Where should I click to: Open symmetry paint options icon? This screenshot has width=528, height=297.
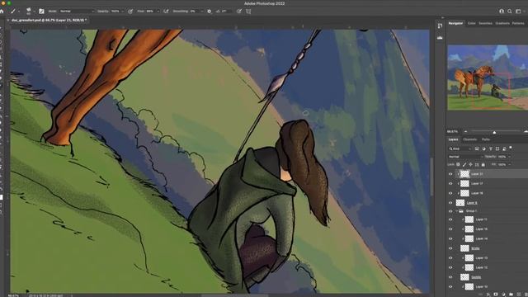248,11
